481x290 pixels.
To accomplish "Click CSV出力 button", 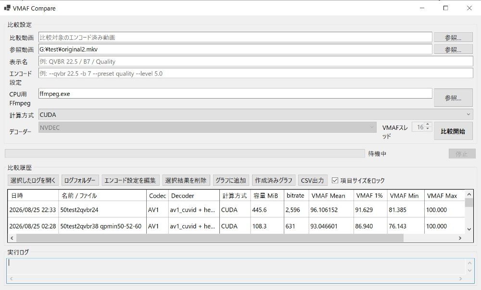I will [x=313, y=180].
